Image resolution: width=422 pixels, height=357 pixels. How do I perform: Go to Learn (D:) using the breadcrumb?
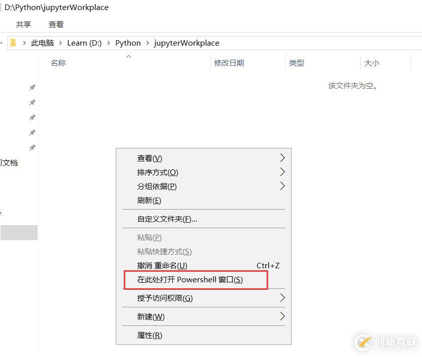(x=84, y=43)
